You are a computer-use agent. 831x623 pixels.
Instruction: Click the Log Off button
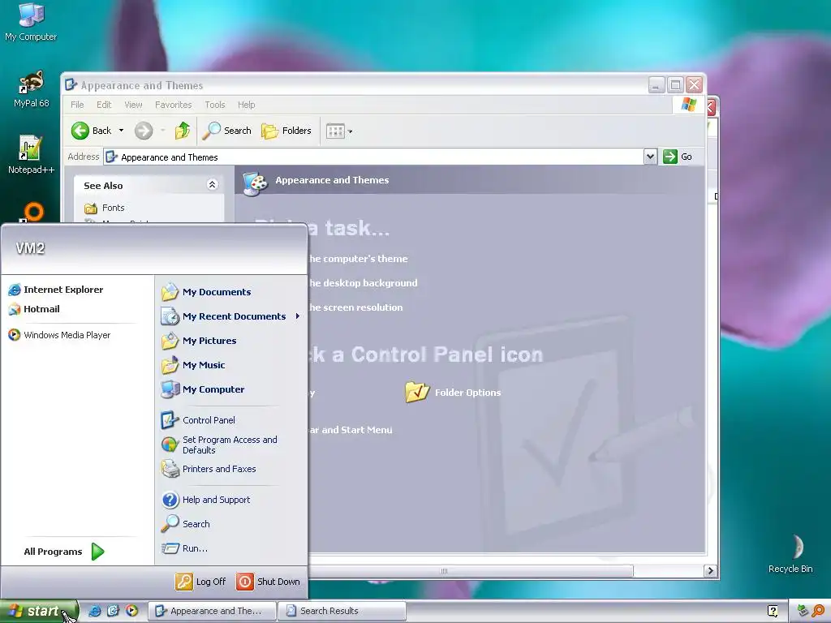[x=200, y=582]
